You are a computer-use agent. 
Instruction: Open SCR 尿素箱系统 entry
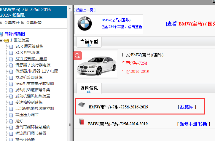(29, 46)
